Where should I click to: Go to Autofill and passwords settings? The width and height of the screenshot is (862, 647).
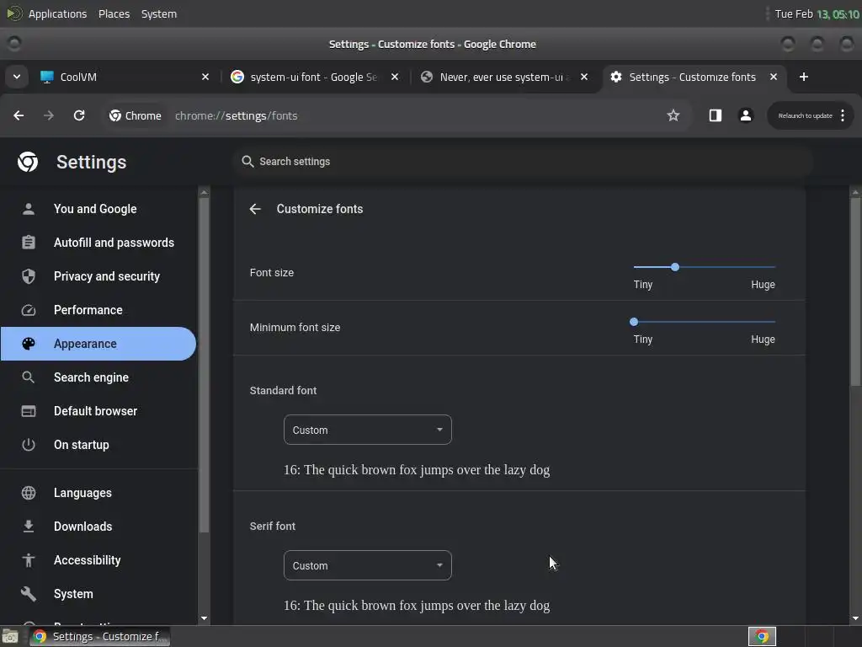(114, 243)
